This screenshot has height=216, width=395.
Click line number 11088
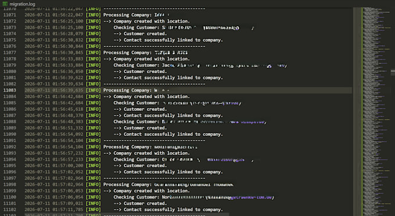tap(9, 121)
